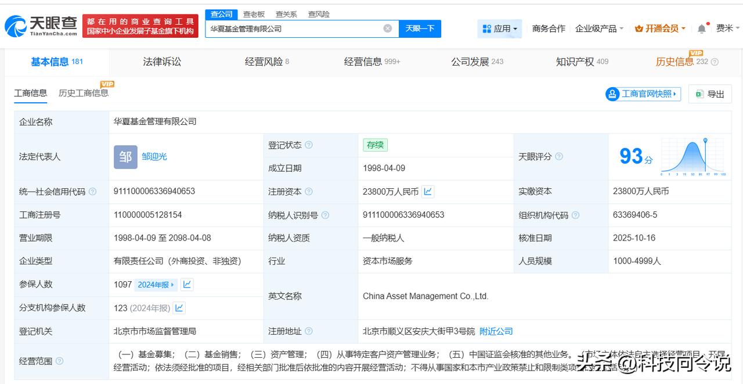
Task: Click help icon beside 注册资本
Action: click(x=309, y=191)
